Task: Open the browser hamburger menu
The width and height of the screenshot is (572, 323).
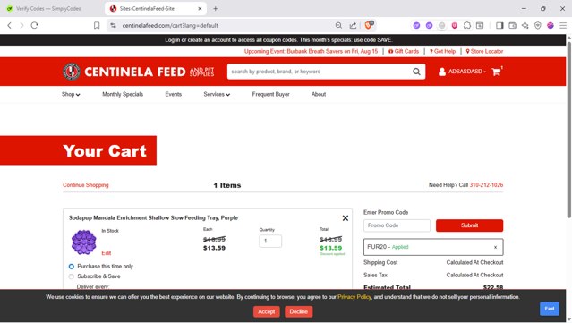Action: [563, 26]
